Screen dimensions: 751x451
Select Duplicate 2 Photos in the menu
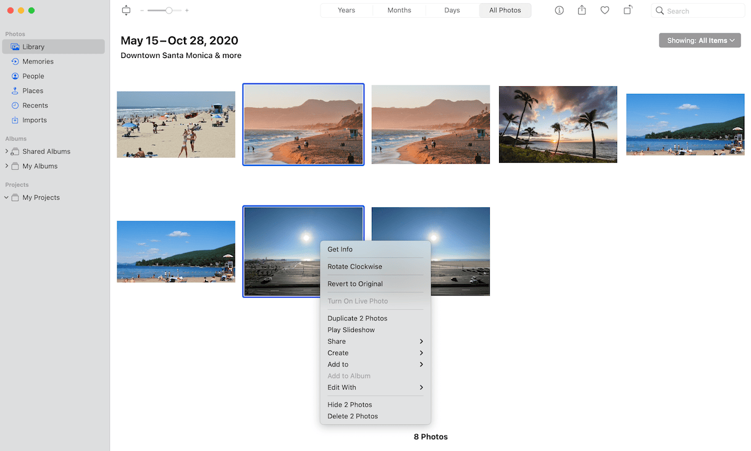357,318
